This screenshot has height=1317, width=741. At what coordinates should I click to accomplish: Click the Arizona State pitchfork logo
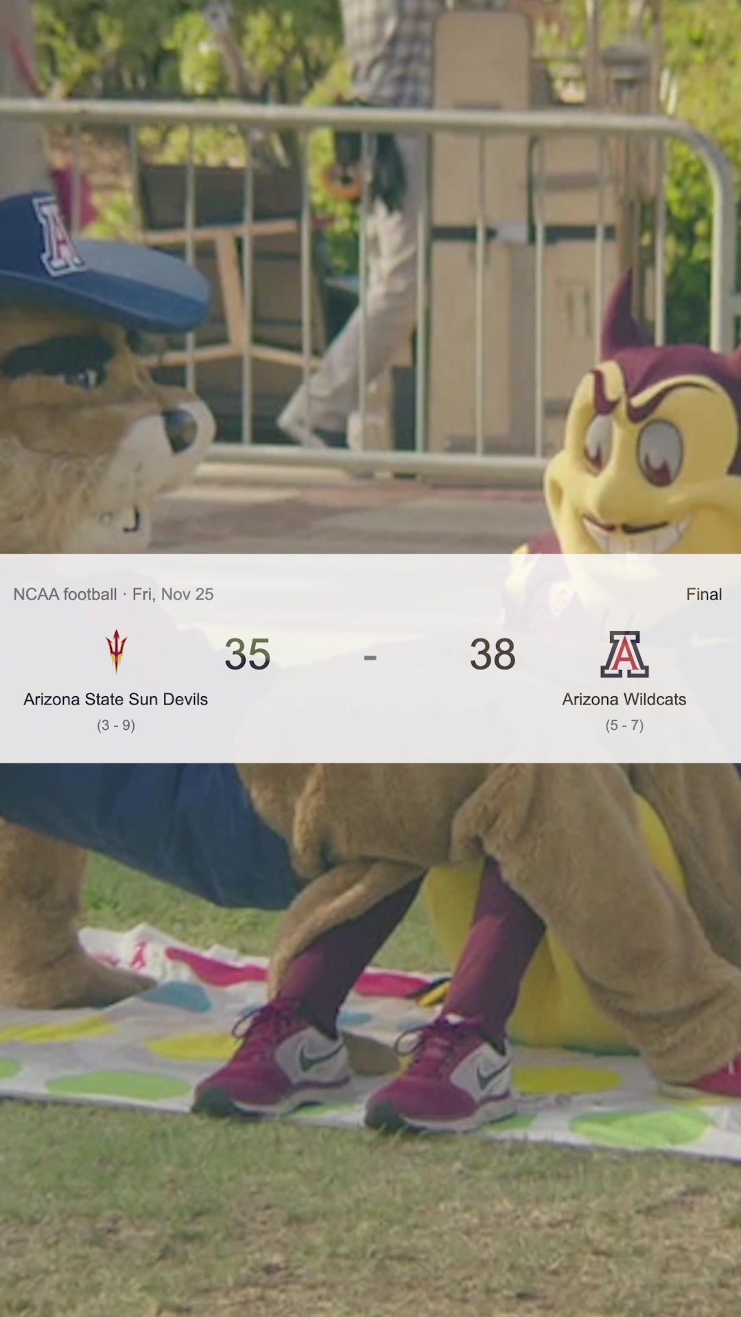116,652
